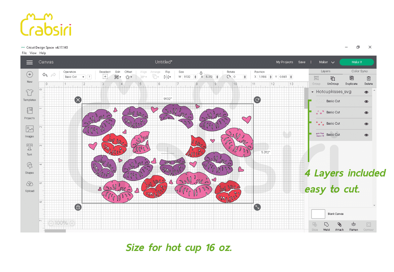Duplicate the selected layers
Viewport: 394px width, 272px height.
pos(351,79)
